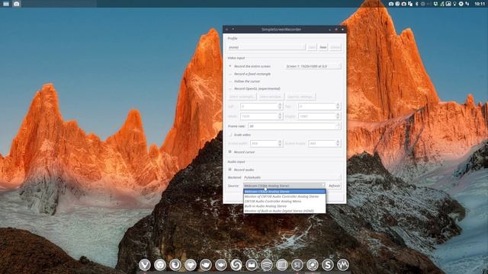Viewport: 488px width, 274px height.
Task: Click the picture icon in system tray
Action: click(x=448, y=4)
